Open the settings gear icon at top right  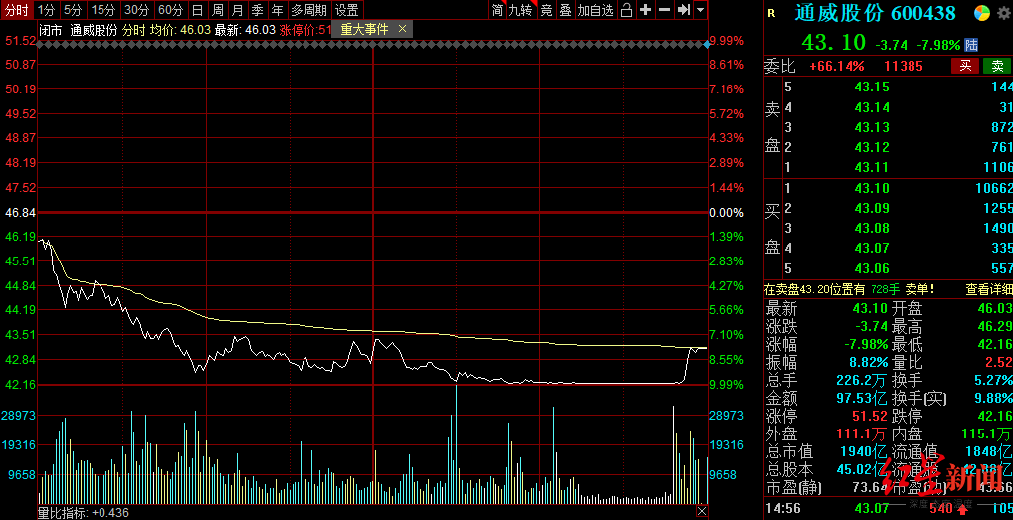tap(1001, 13)
